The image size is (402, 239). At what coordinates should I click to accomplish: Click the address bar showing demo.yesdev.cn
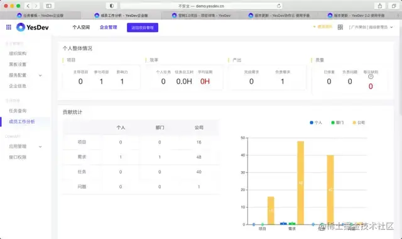tap(201, 6)
